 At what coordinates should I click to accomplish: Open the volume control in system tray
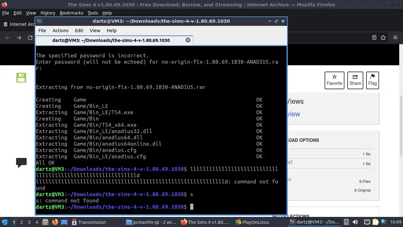[x=355, y=222]
